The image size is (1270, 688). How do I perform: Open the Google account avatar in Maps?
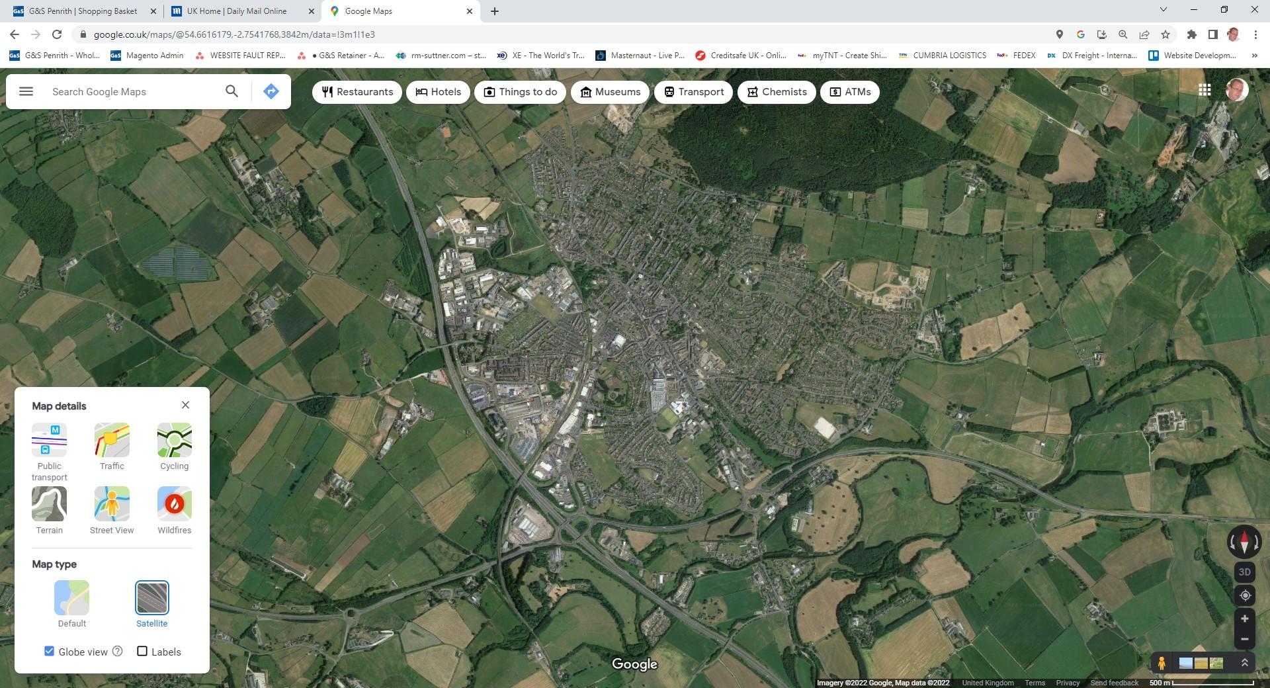1236,89
